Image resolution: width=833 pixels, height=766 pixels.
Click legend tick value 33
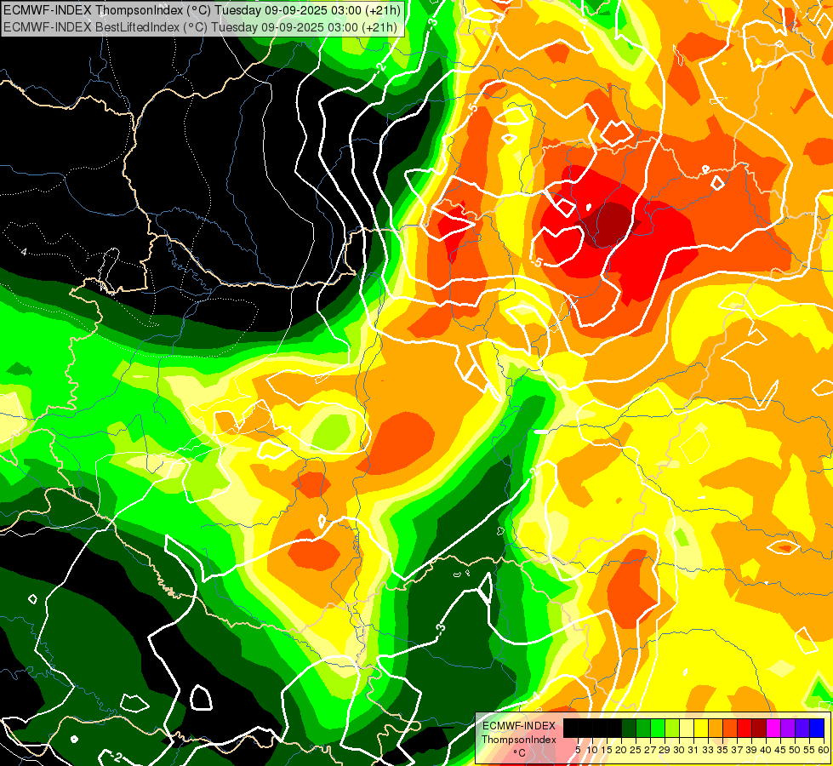708,750
